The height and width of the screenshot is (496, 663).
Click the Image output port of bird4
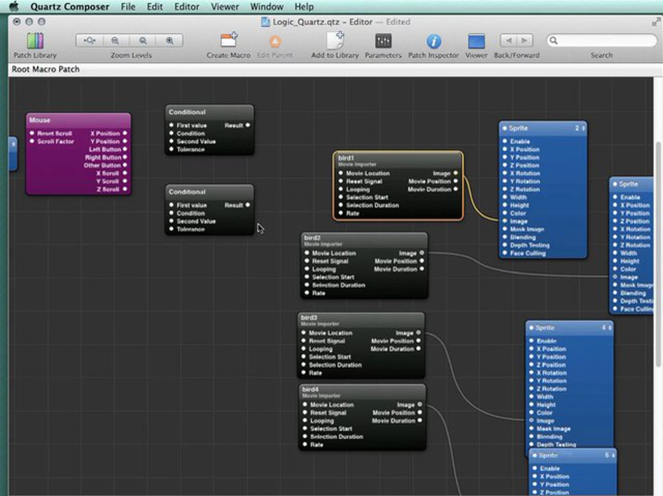(420, 404)
